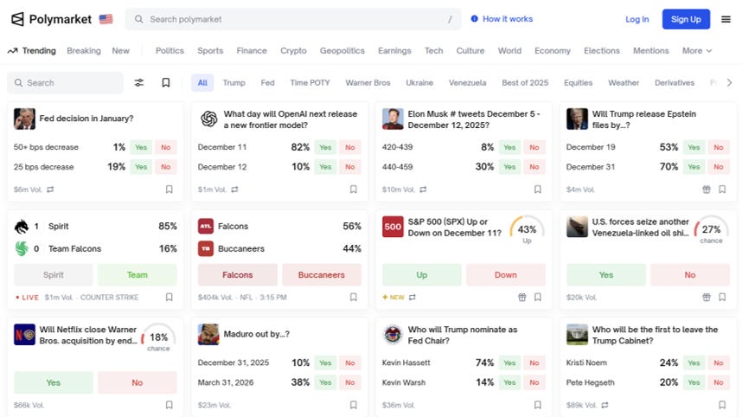The image size is (742, 417).
Task: Open the filter sliders icon
Action: pyautogui.click(x=138, y=83)
